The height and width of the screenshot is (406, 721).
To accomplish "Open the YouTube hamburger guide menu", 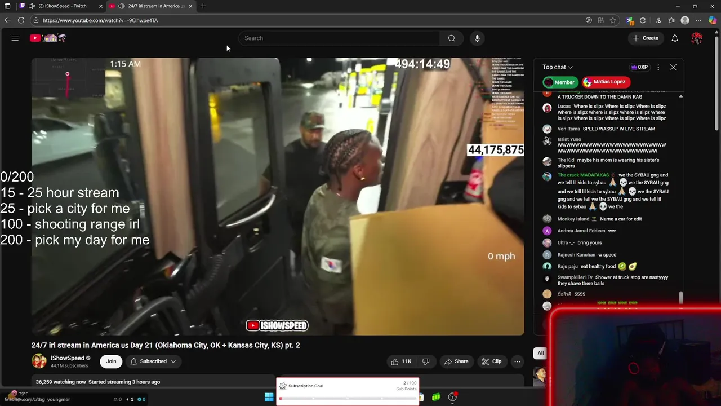I will pyautogui.click(x=15, y=38).
